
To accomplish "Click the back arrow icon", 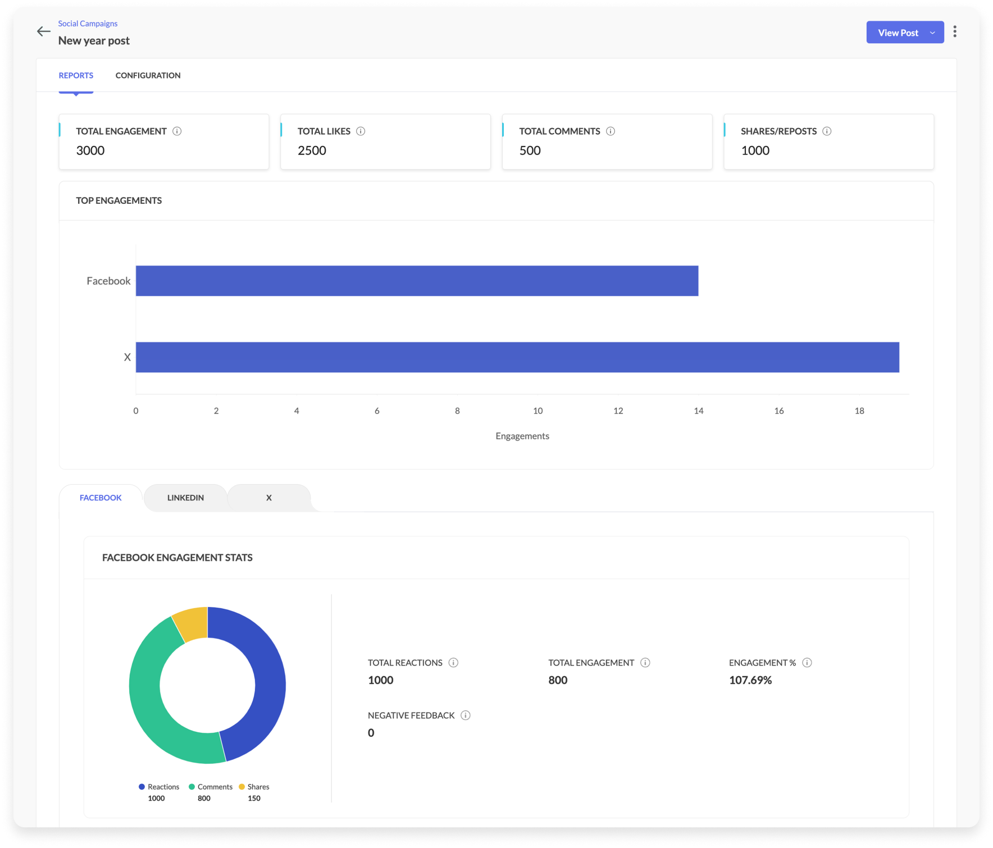I will coord(43,32).
